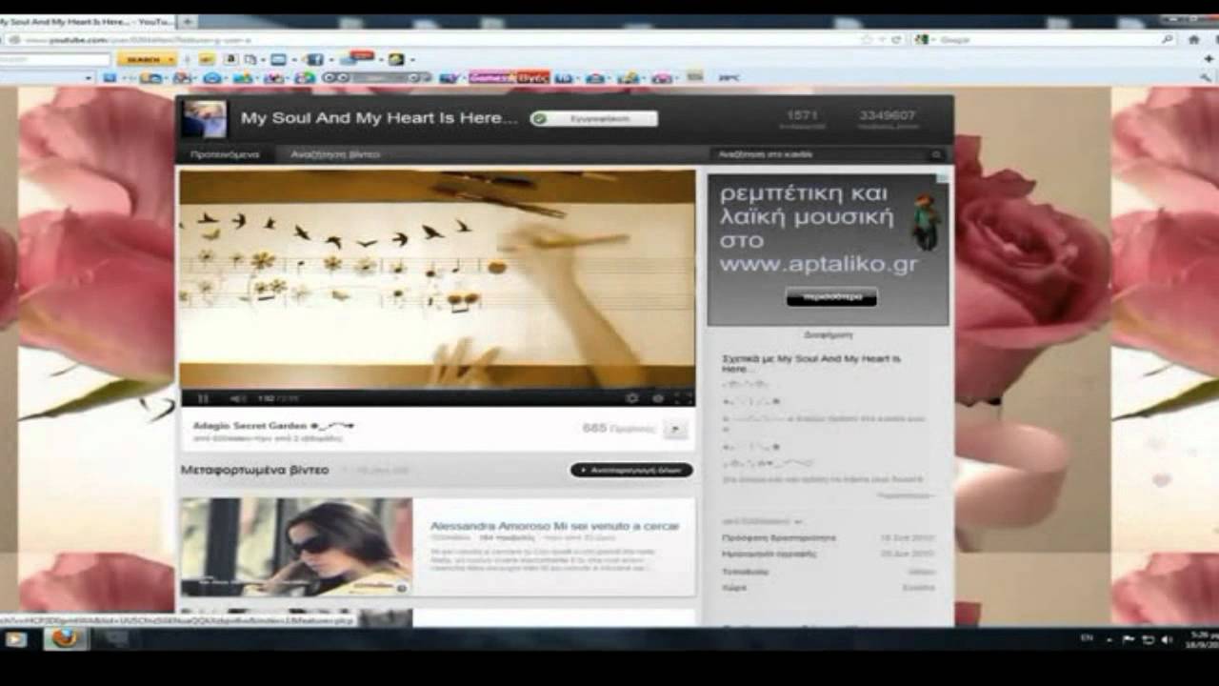
Task: Seek the video using the progress bar
Action: coord(437,389)
